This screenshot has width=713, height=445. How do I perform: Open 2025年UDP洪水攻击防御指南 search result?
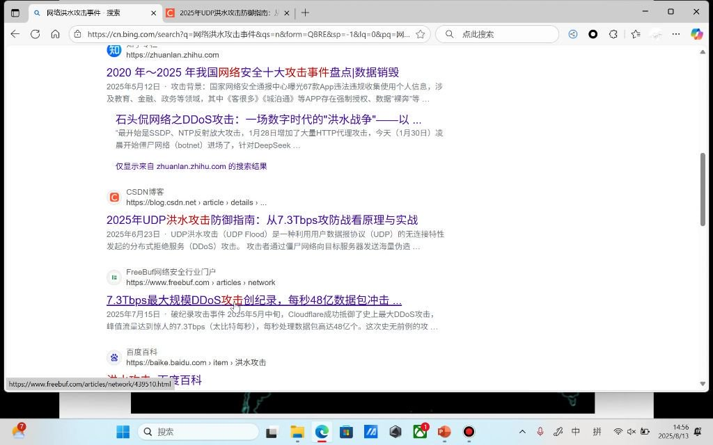tap(263, 220)
